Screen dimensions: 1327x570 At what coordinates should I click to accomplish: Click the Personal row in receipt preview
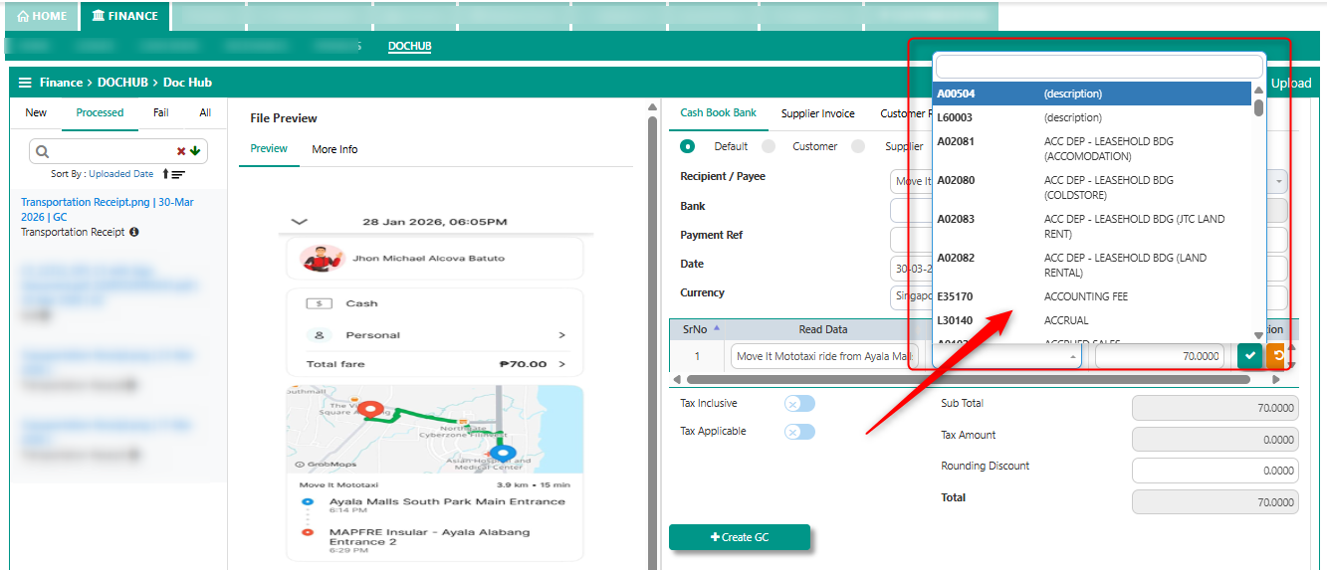[x=434, y=335]
